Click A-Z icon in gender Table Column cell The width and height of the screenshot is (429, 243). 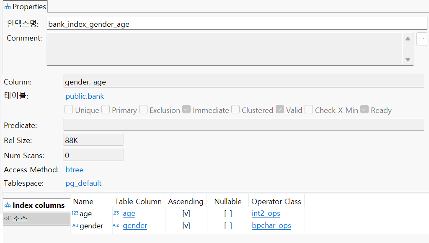(x=116, y=225)
